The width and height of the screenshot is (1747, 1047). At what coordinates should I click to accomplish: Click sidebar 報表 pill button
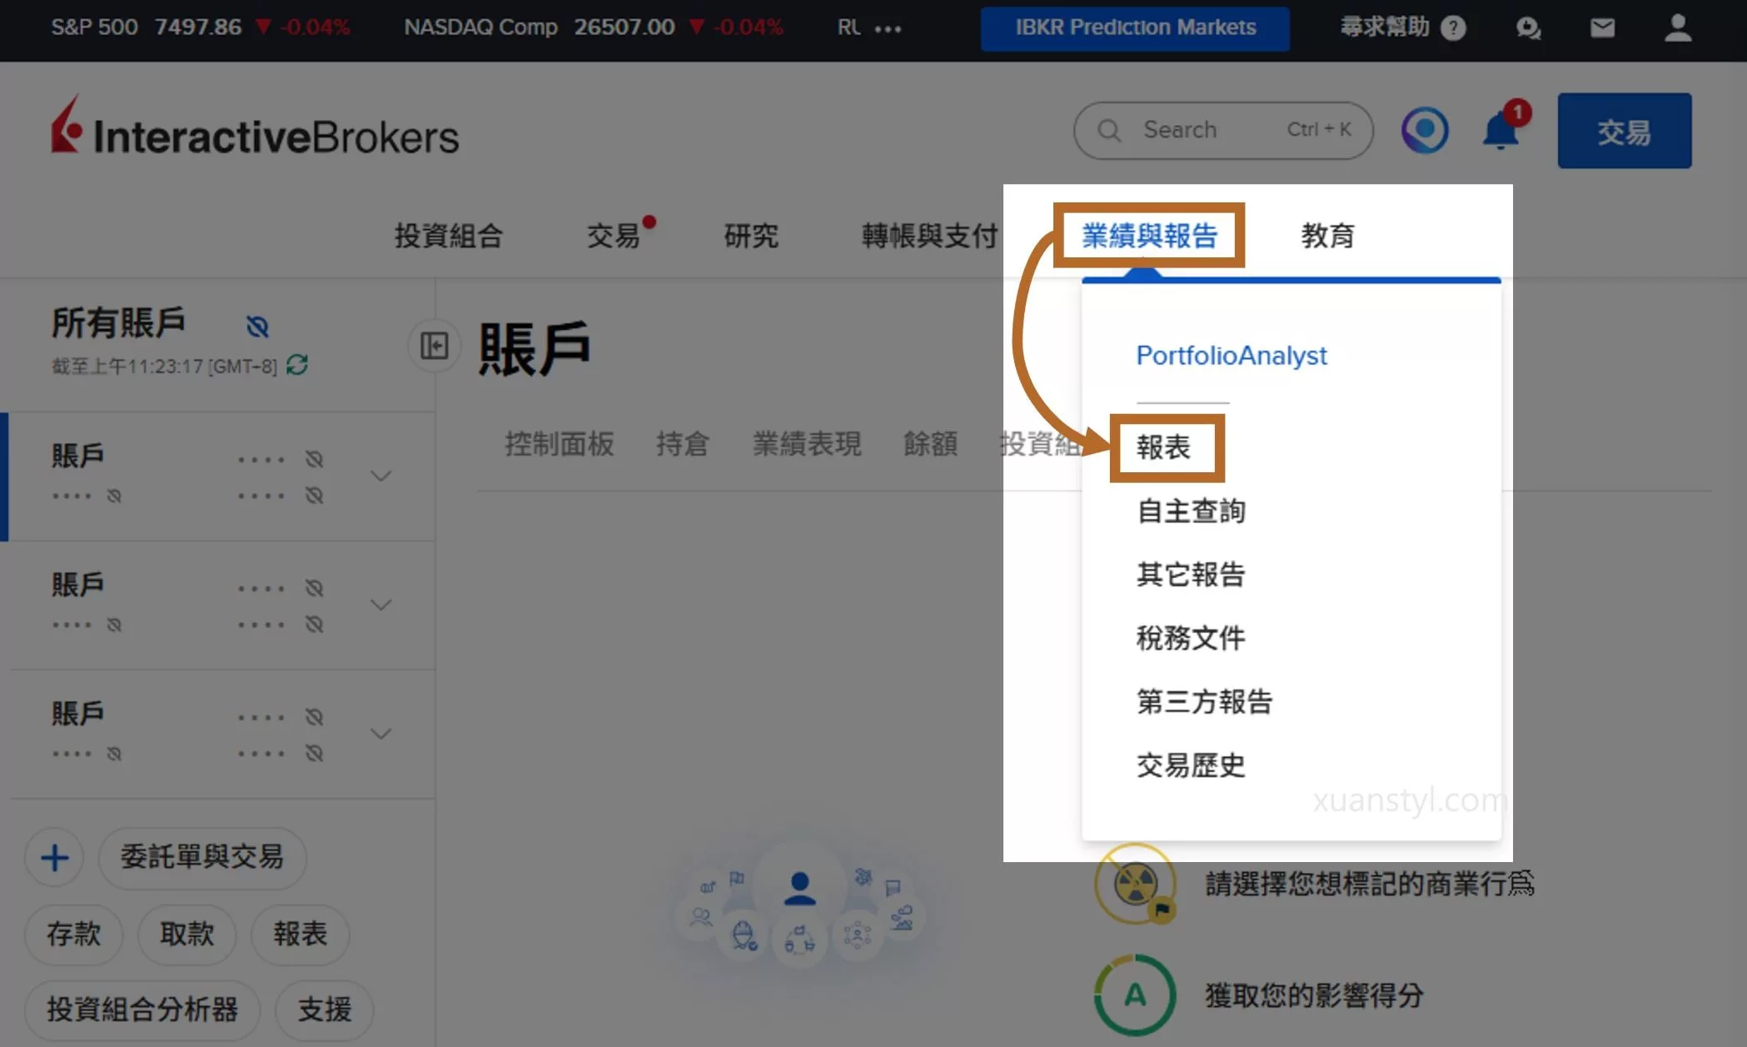pyautogui.click(x=300, y=935)
